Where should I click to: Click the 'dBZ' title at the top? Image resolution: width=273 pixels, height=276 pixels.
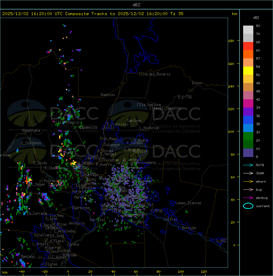pyautogui.click(x=136, y=5)
